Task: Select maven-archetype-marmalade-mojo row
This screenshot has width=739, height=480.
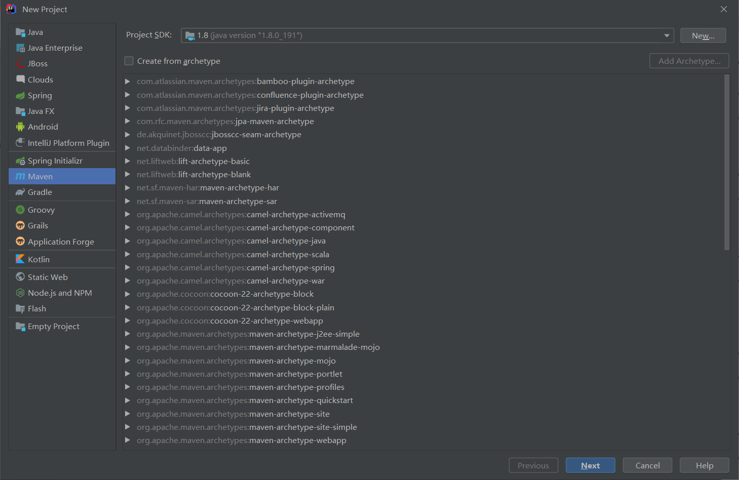Action: click(423, 347)
